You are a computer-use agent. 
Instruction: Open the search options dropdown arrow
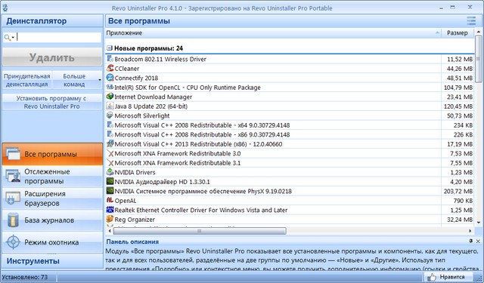click(x=13, y=38)
